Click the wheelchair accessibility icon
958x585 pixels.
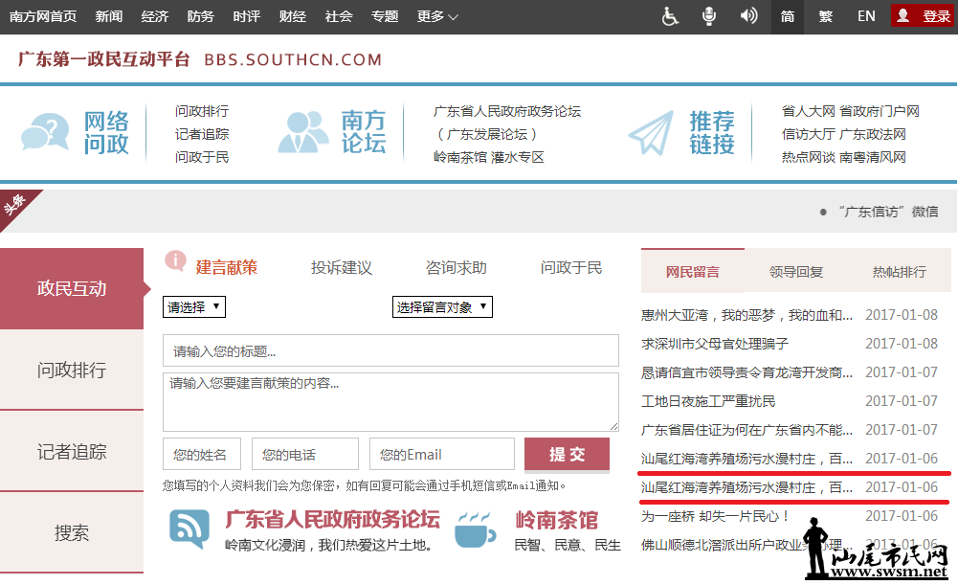(x=670, y=16)
